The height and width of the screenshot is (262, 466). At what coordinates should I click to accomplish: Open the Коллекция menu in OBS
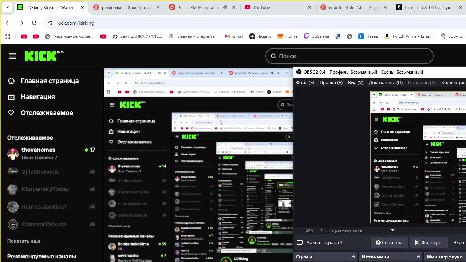[453, 83]
